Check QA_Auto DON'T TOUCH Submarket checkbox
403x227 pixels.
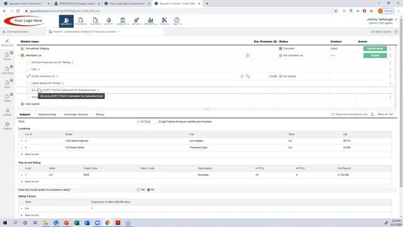28,90
